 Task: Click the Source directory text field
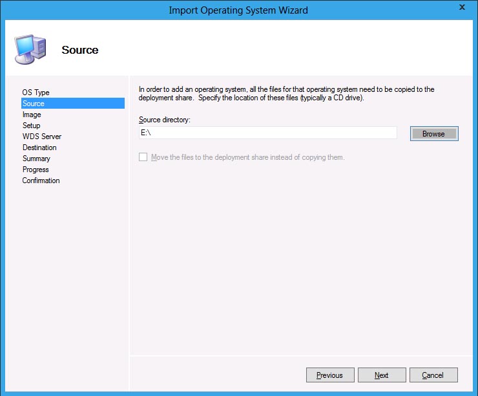click(x=267, y=133)
